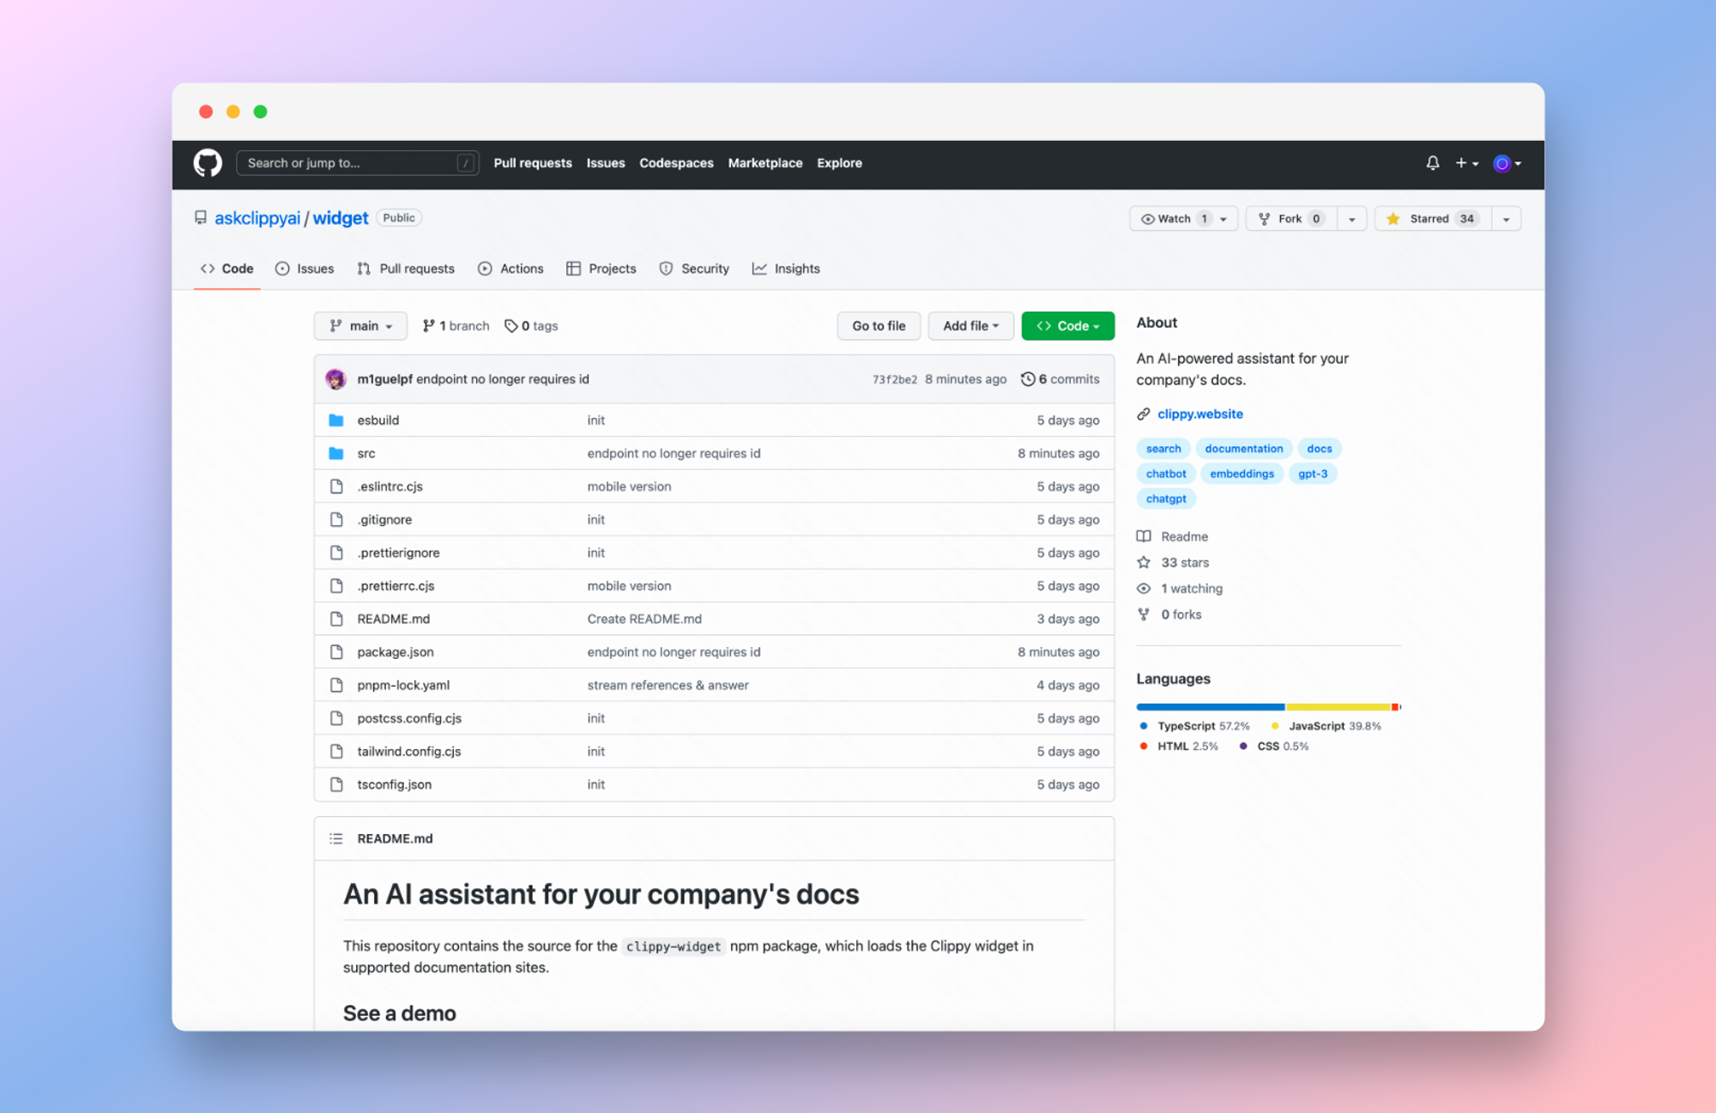Click the m1guelpf commit author avatar
The image size is (1716, 1113).
click(336, 379)
